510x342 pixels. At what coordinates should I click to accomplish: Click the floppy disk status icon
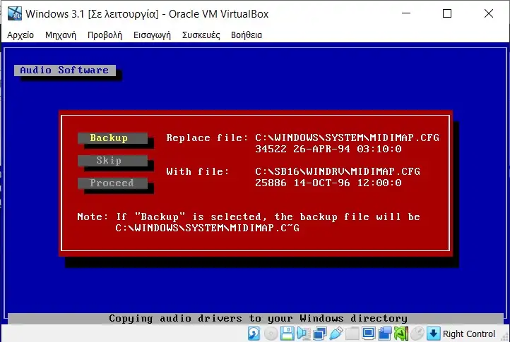coord(287,334)
